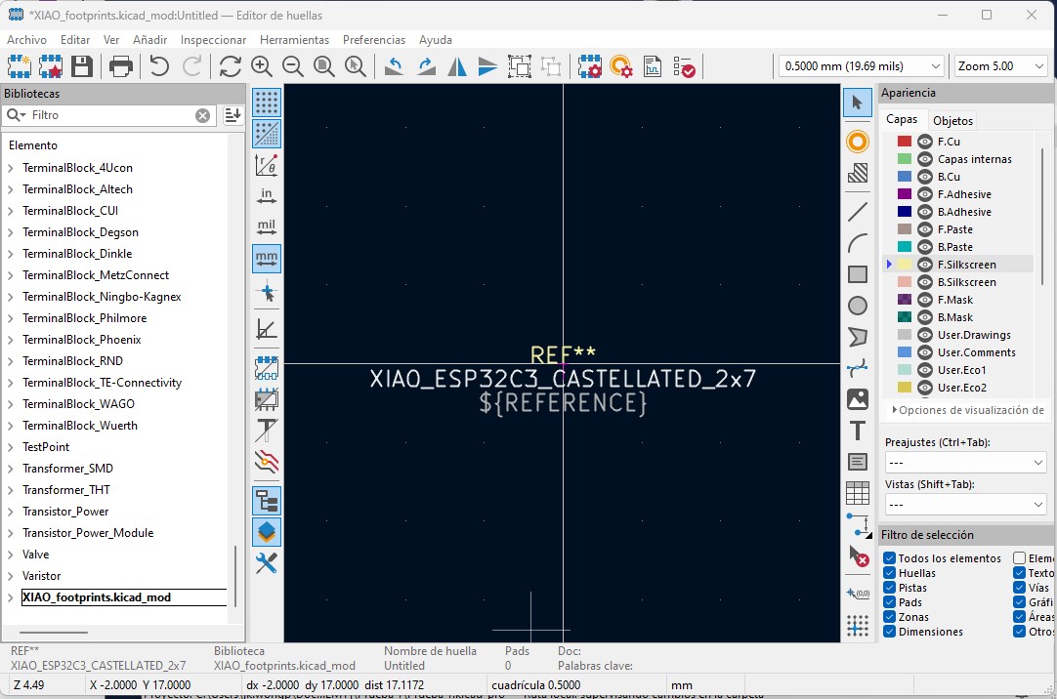Click Mirror horizontally icon
The image size is (1057, 699).
pyautogui.click(x=457, y=66)
